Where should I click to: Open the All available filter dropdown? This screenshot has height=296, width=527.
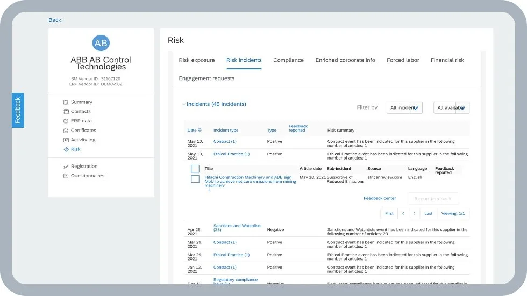451,108
